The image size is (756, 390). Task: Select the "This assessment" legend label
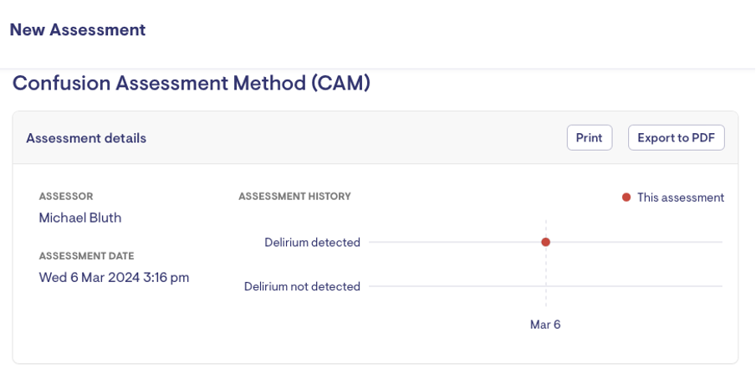[x=680, y=198]
